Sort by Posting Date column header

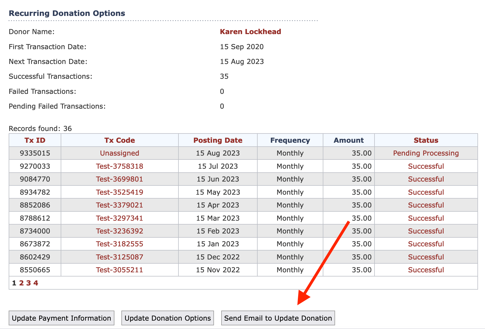pyautogui.click(x=218, y=140)
